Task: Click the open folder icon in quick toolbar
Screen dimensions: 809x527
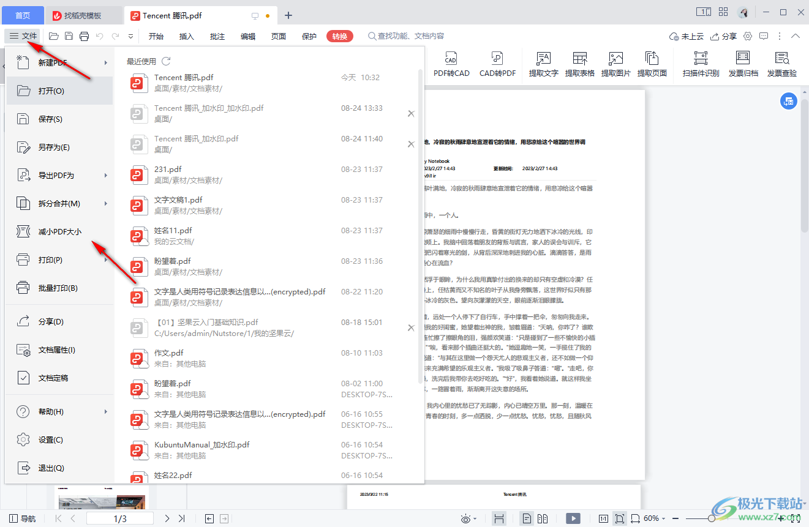Action: pos(54,36)
